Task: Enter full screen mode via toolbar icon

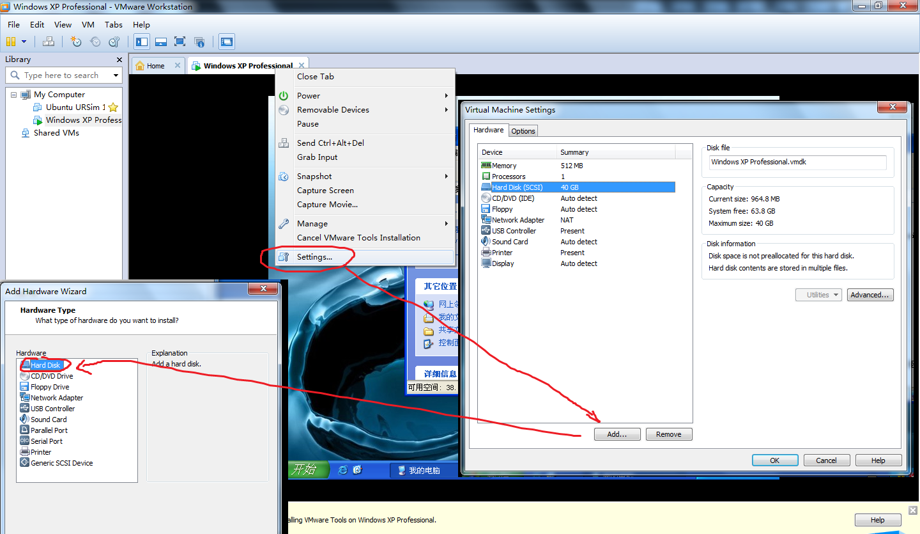Action: pos(180,42)
